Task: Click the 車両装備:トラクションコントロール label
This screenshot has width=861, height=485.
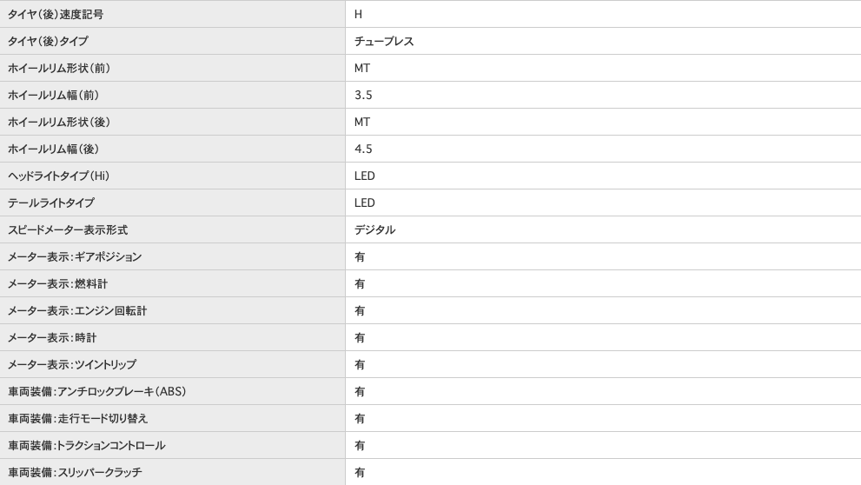Action: click(x=87, y=446)
